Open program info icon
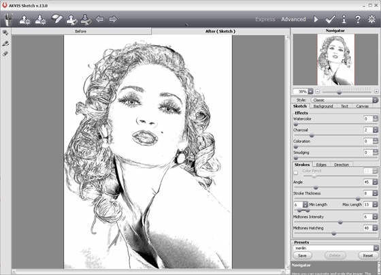This screenshot has height=275, width=381. coord(344,19)
